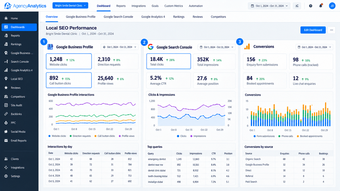Open the Bright Smile Dental Clinic dropdown

point(70,5)
